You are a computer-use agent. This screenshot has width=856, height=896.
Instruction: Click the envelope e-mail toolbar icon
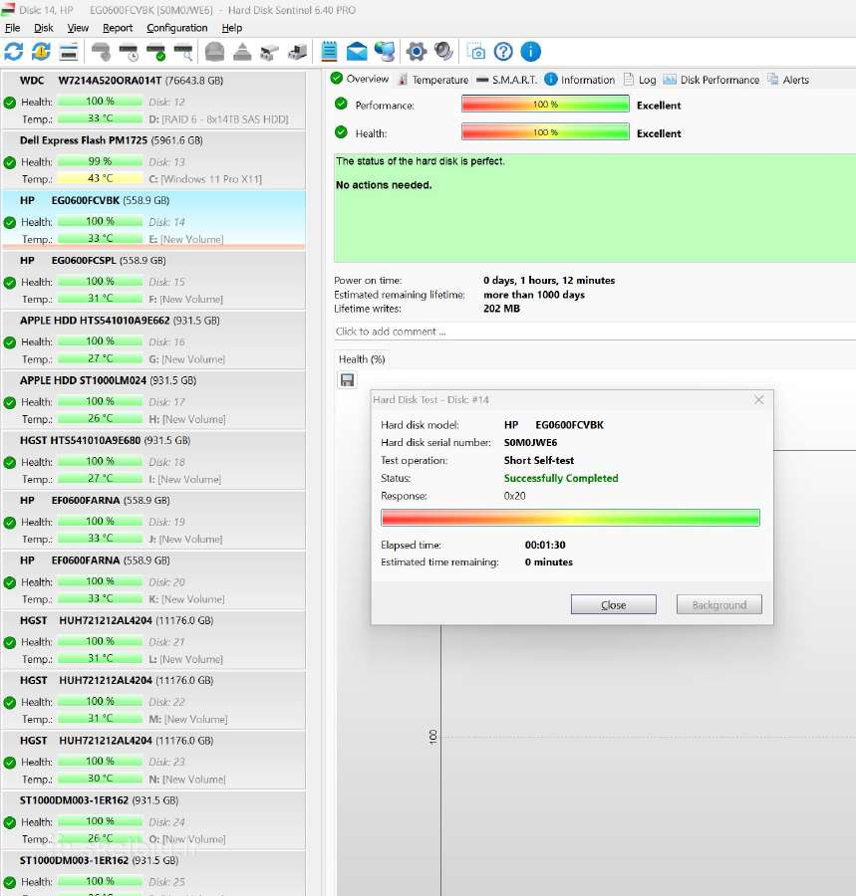pyautogui.click(x=357, y=52)
